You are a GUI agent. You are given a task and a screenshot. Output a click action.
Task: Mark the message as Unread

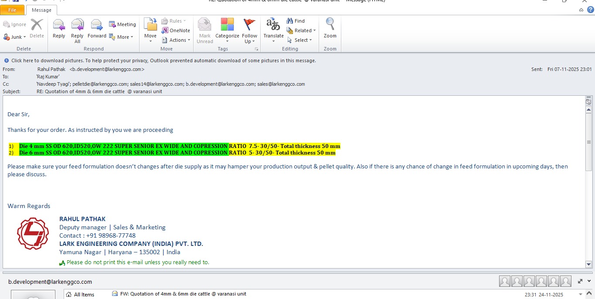(204, 30)
